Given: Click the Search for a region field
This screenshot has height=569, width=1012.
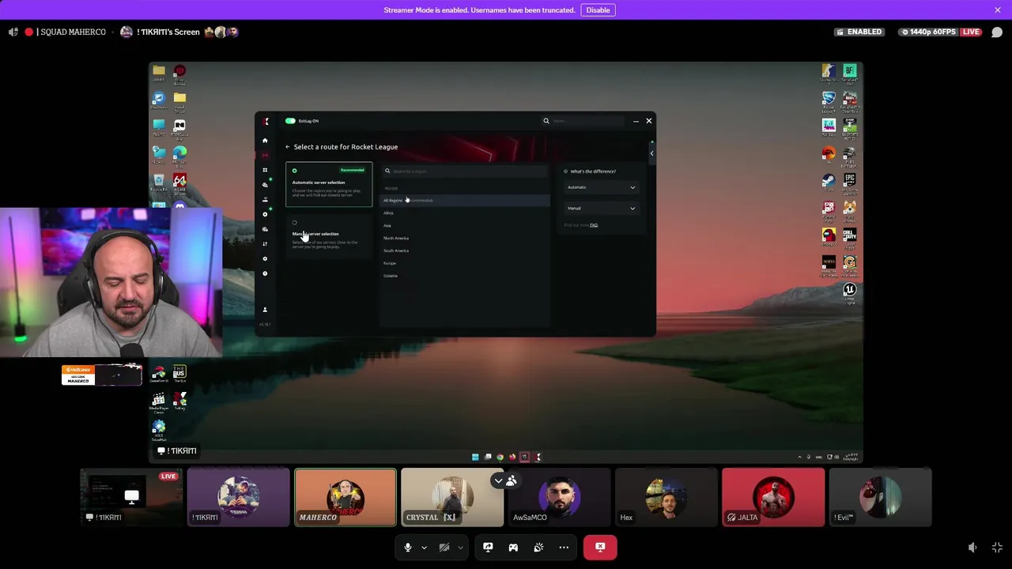Looking at the screenshot, I should (x=466, y=171).
